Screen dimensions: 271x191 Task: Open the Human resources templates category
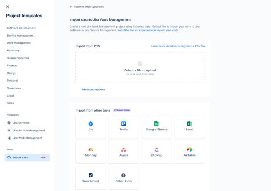click(18, 58)
